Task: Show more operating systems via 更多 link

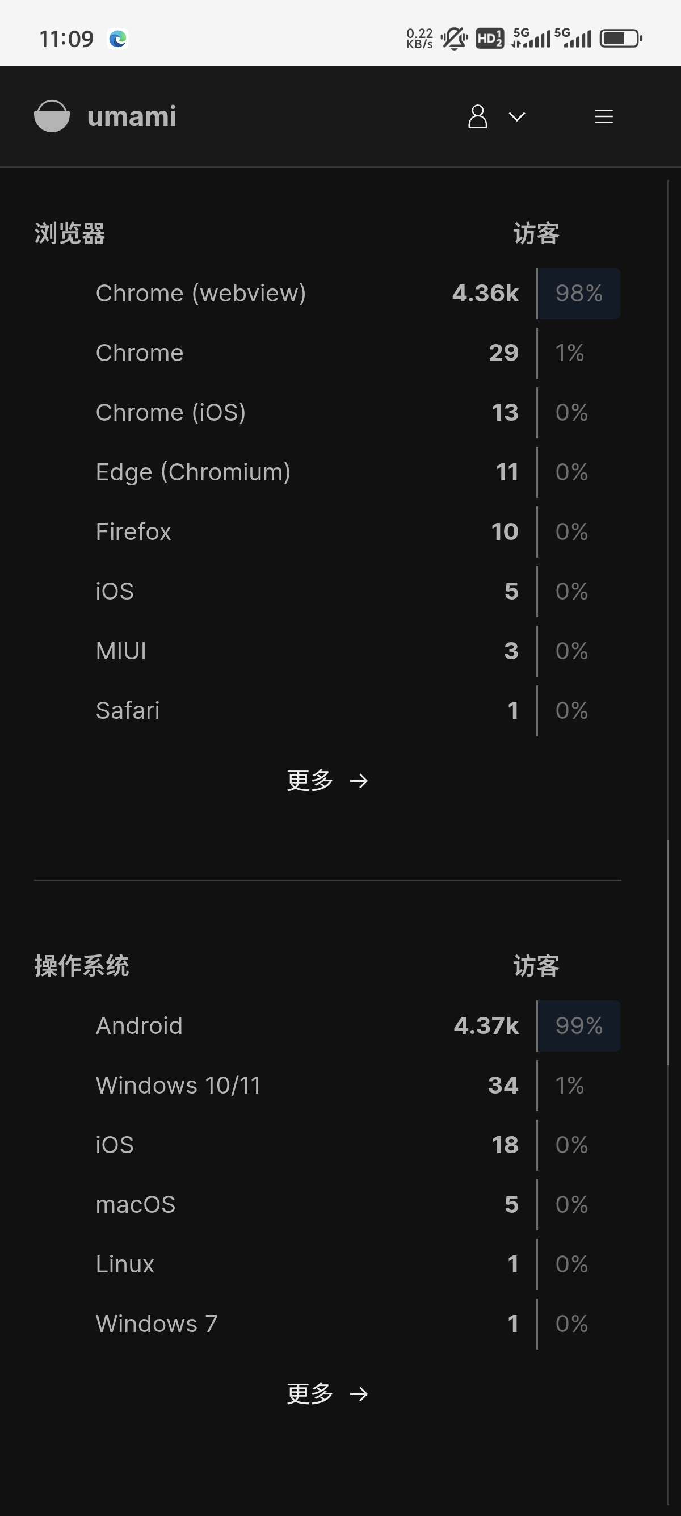Action: 327,1393
